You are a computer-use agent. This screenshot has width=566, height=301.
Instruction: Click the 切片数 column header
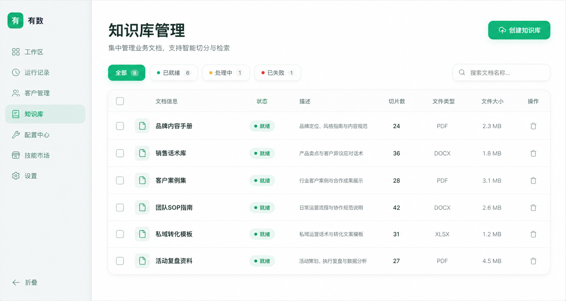[397, 101]
